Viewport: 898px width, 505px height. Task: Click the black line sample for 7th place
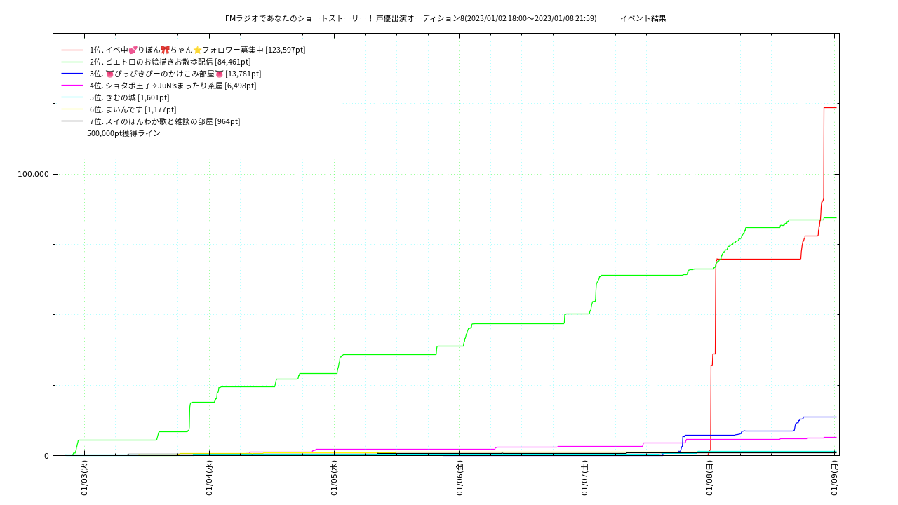tap(72, 121)
